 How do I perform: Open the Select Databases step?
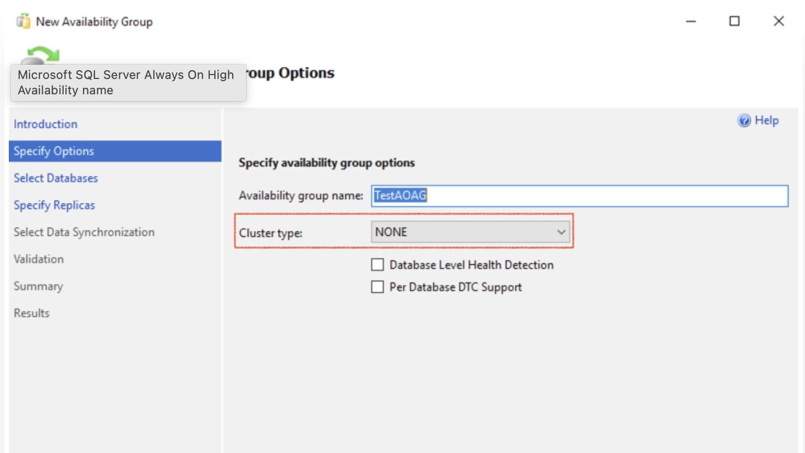click(x=55, y=178)
